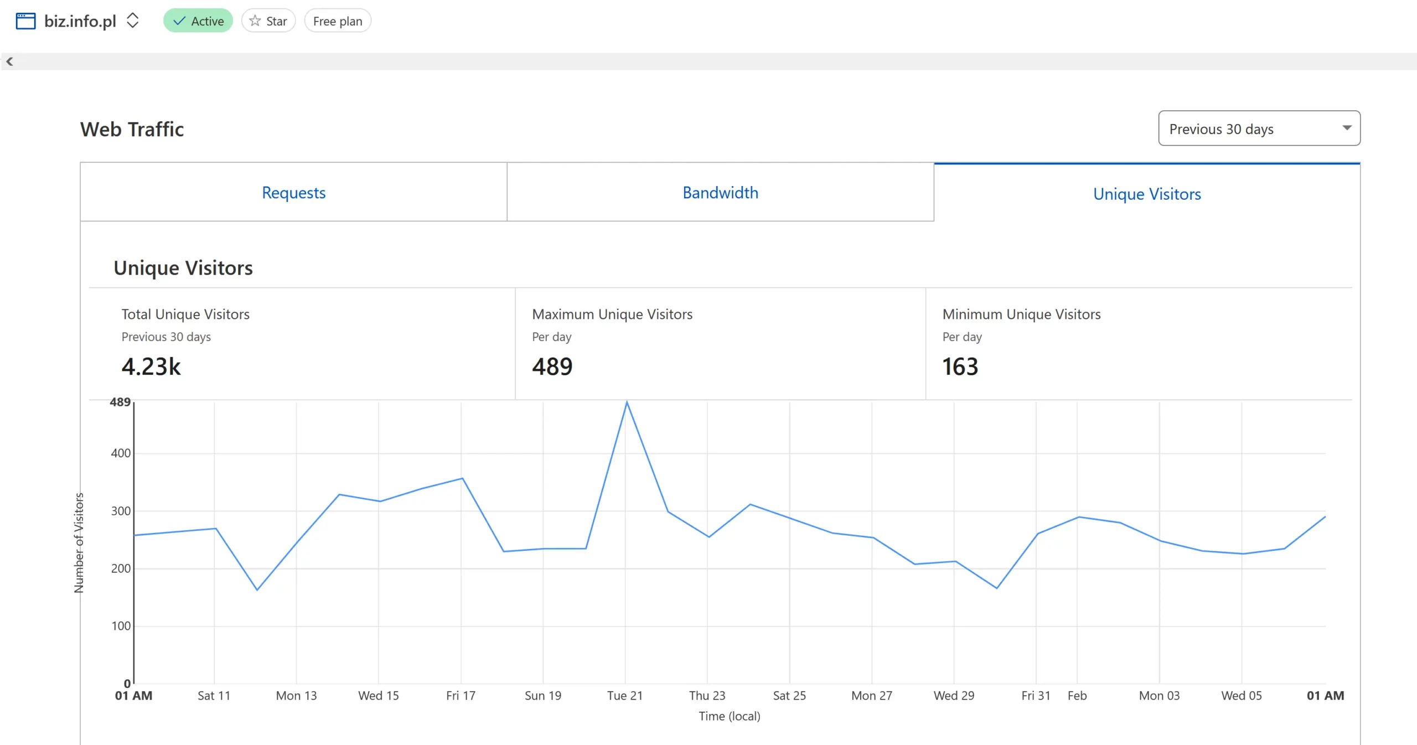Click the chart low point near Sun 12
Image resolution: width=1417 pixels, height=745 pixels.
click(257, 589)
